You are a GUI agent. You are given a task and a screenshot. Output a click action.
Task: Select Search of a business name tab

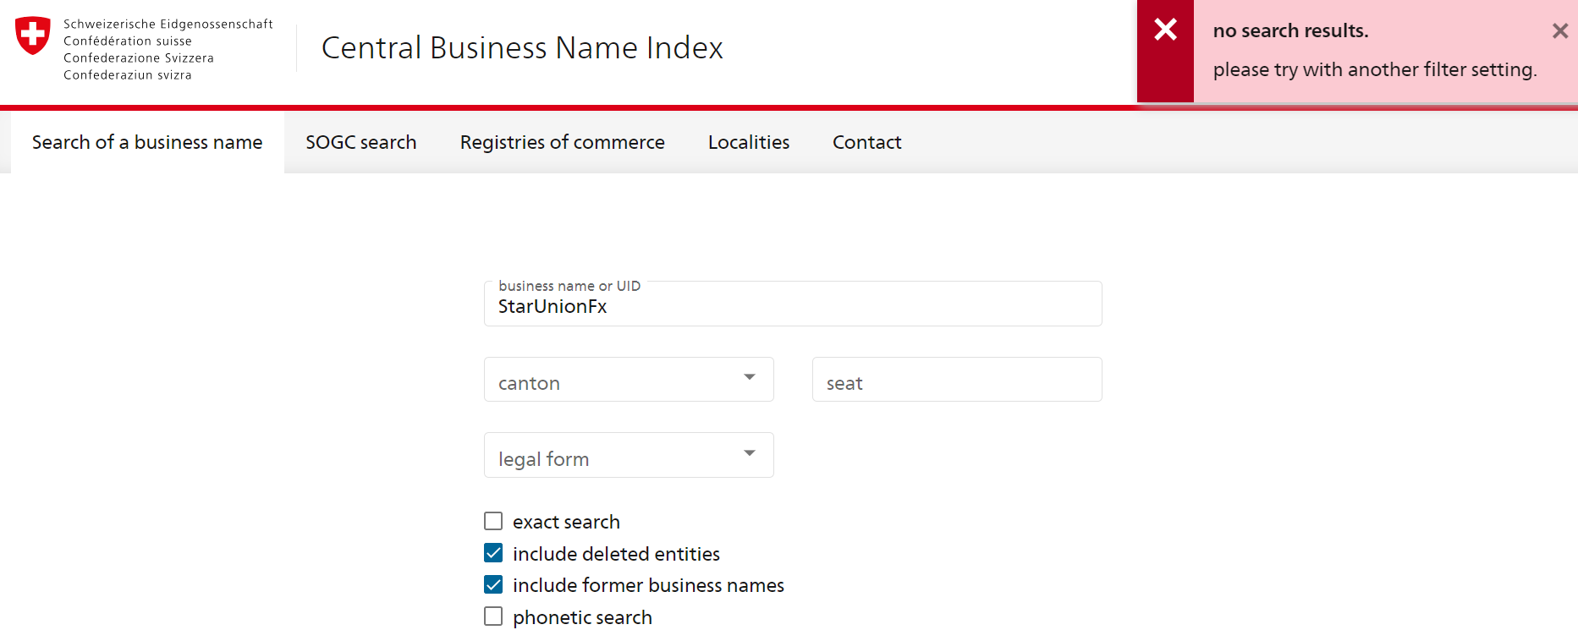[x=147, y=142]
